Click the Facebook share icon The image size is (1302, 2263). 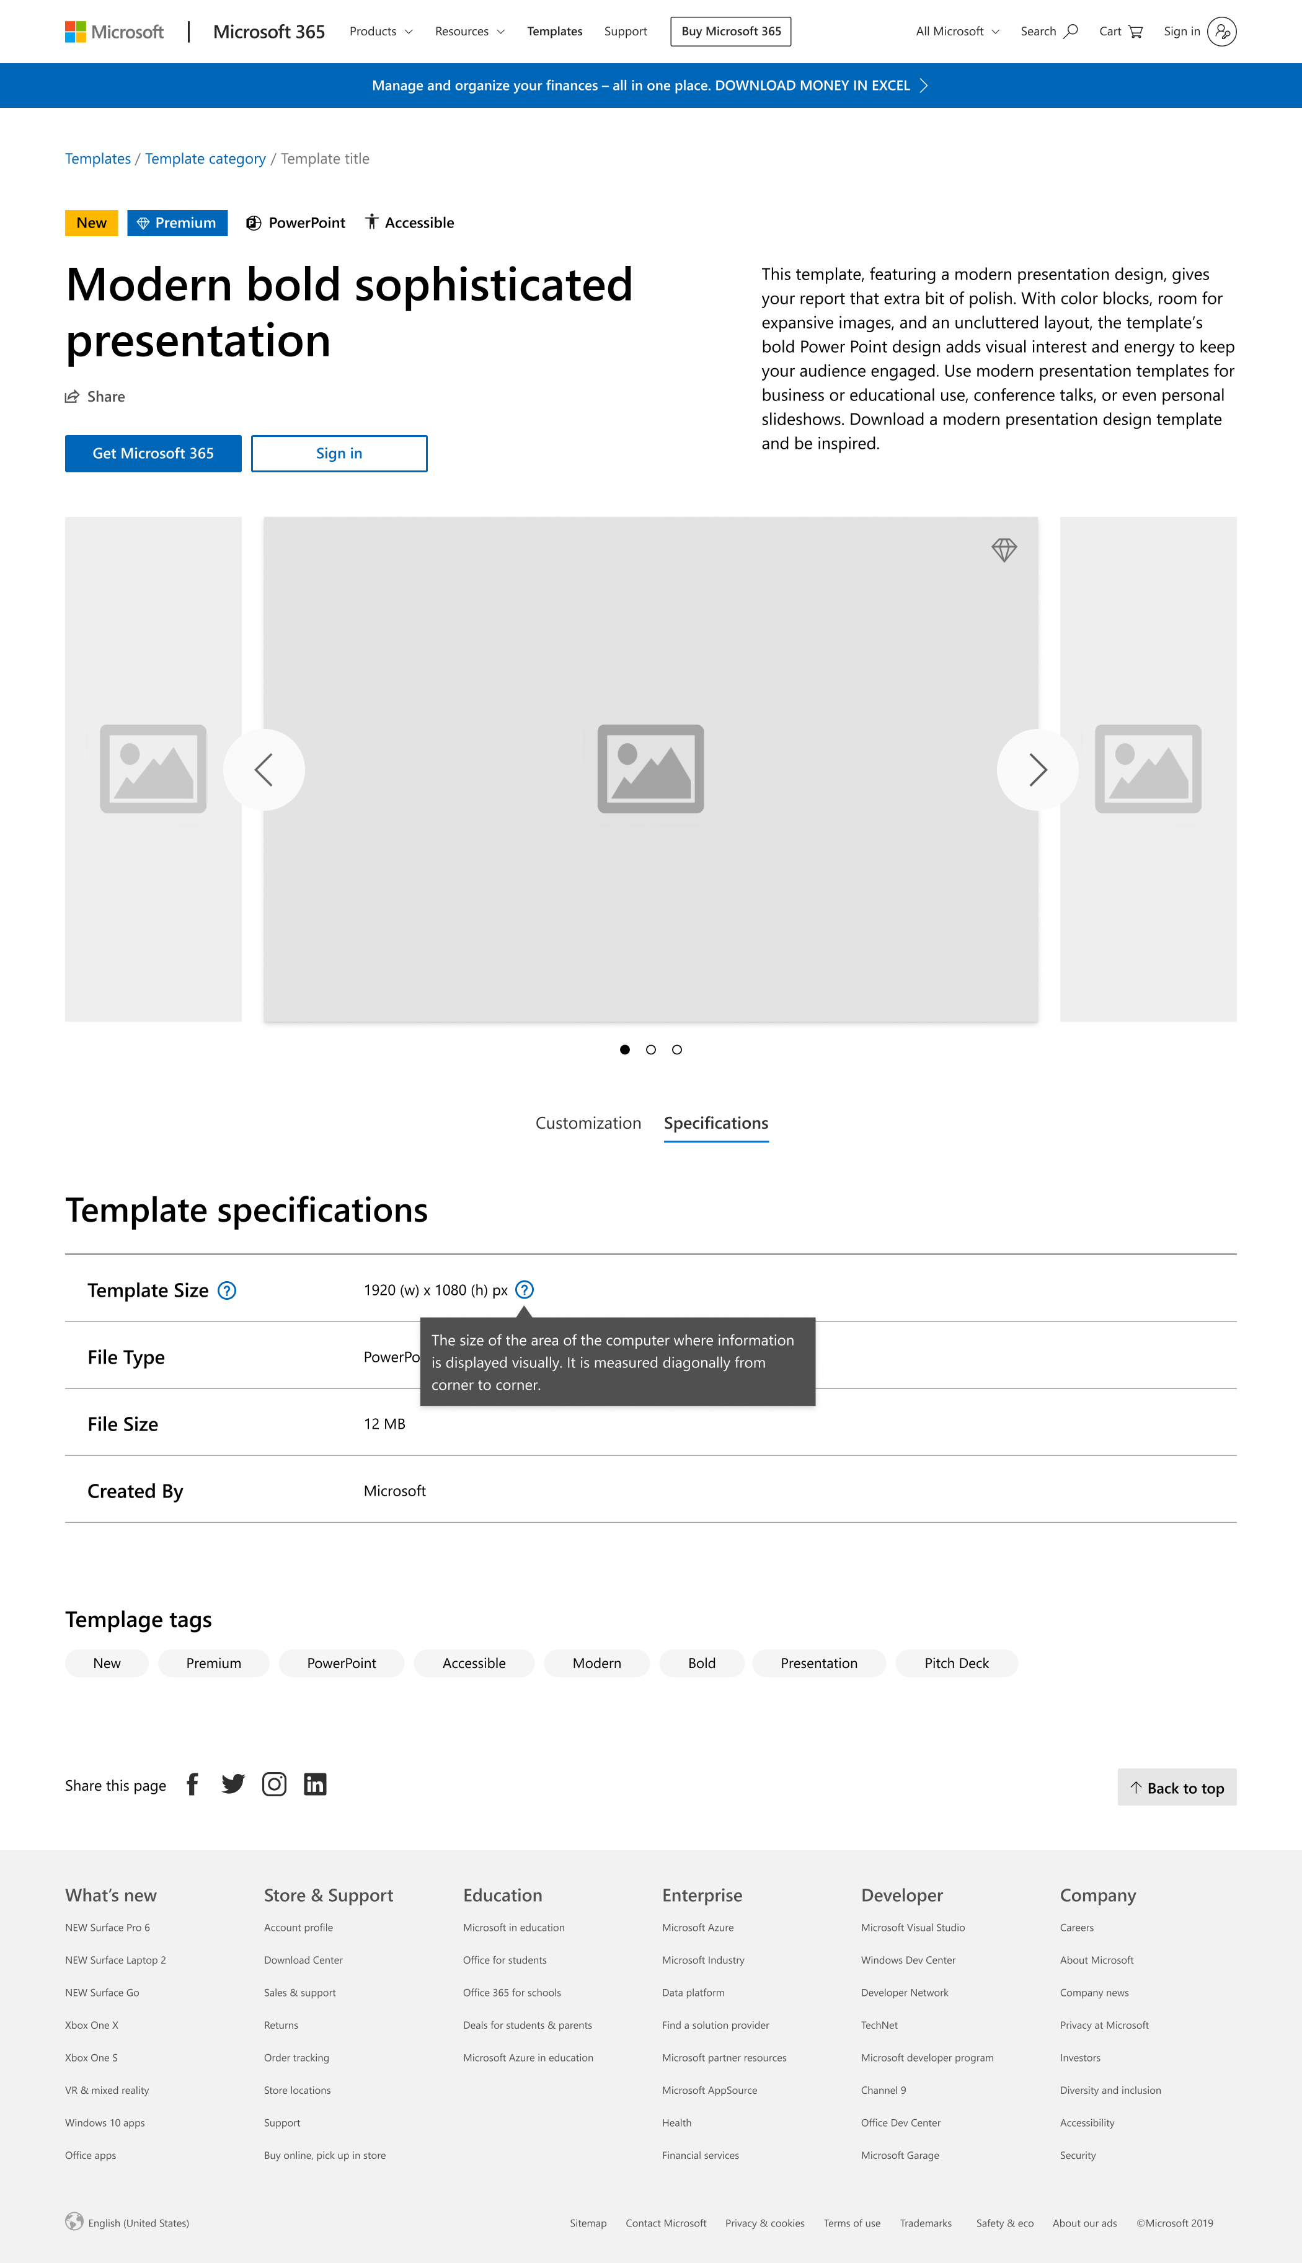192,1784
